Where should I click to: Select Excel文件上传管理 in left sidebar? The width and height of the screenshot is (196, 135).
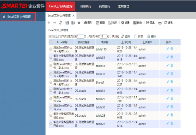pos(18,17)
